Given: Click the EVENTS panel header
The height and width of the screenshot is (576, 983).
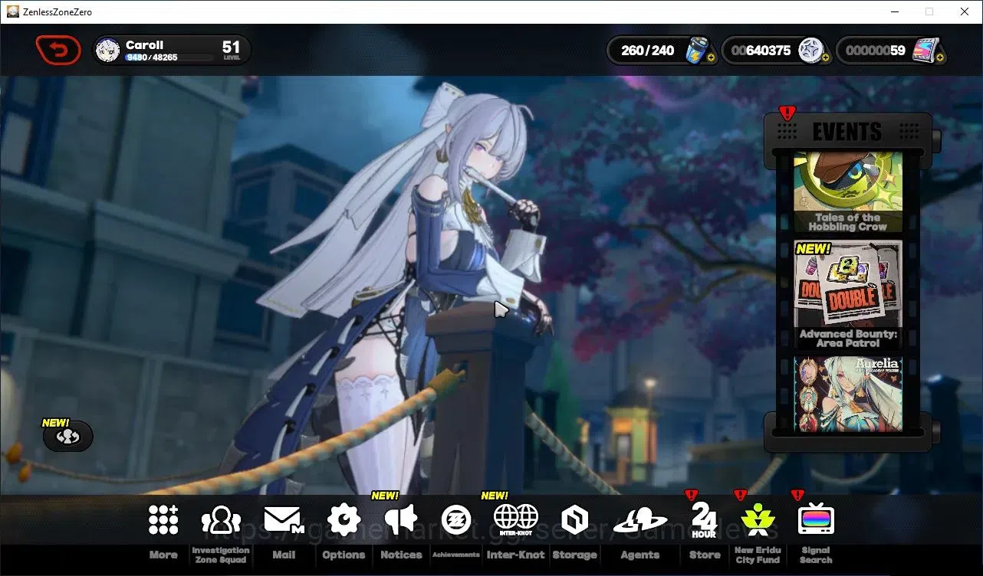Looking at the screenshot, I should coord(847,132).
